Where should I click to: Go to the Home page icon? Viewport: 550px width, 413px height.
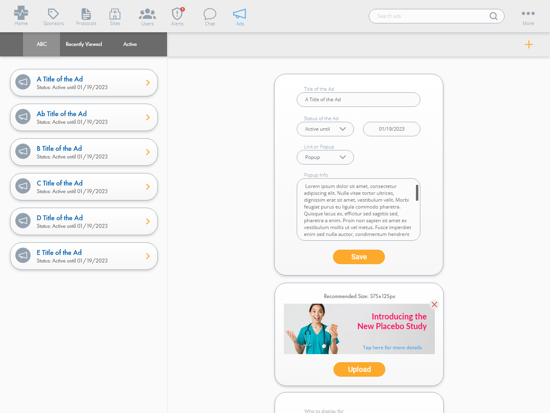point(21,13)
